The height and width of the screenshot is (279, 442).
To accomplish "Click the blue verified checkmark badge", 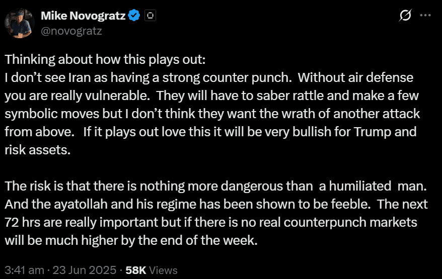I will point(134,15).
